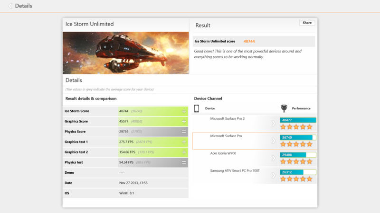Image resolution: width=380 pixels, height=213 pixels.
Task: Open Microsoft Surface Pro chevron arrow
Action: click(274, 141)
